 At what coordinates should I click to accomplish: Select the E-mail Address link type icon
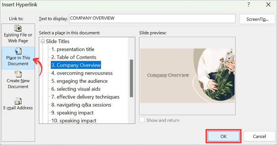[18, 101]
